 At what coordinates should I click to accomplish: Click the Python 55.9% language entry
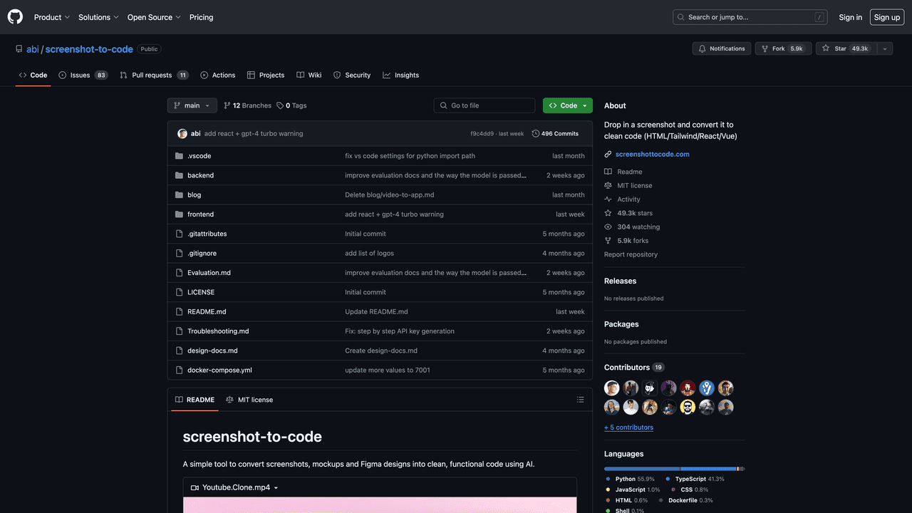(630, 480)
